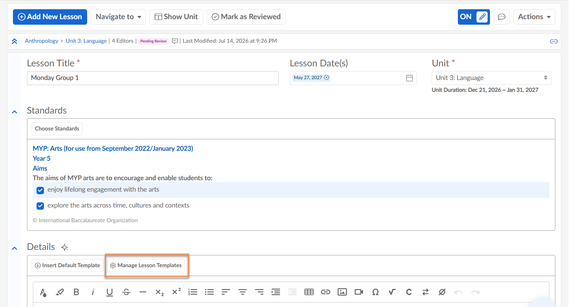The height and width of the screenshot is (307, 569).
Task: Click the International Baccalaureate Organization copyright
Action: (85, 220)
